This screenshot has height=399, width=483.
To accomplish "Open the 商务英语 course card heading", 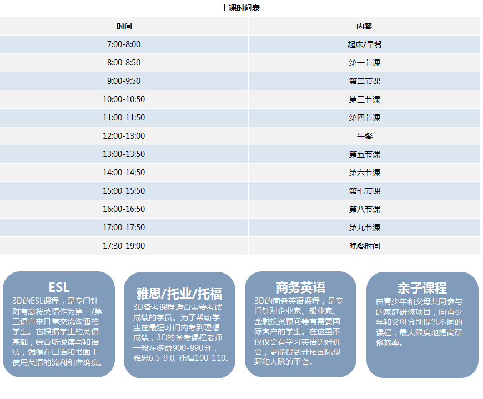I will [x=301, y=288].
